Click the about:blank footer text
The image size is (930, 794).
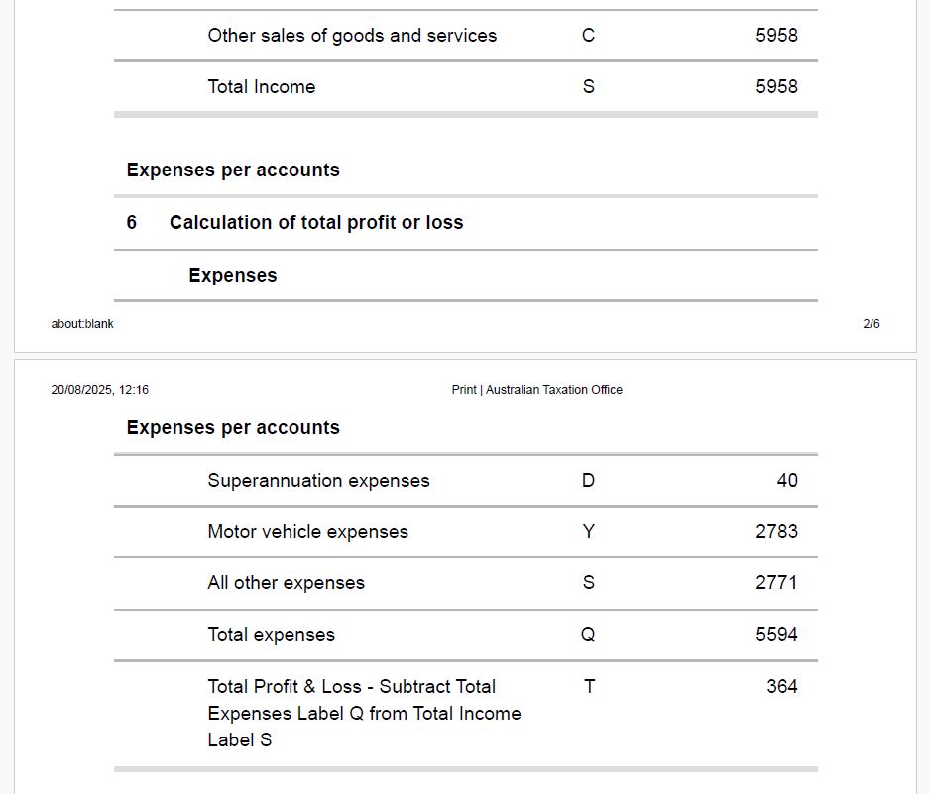[x=82, y=324]
